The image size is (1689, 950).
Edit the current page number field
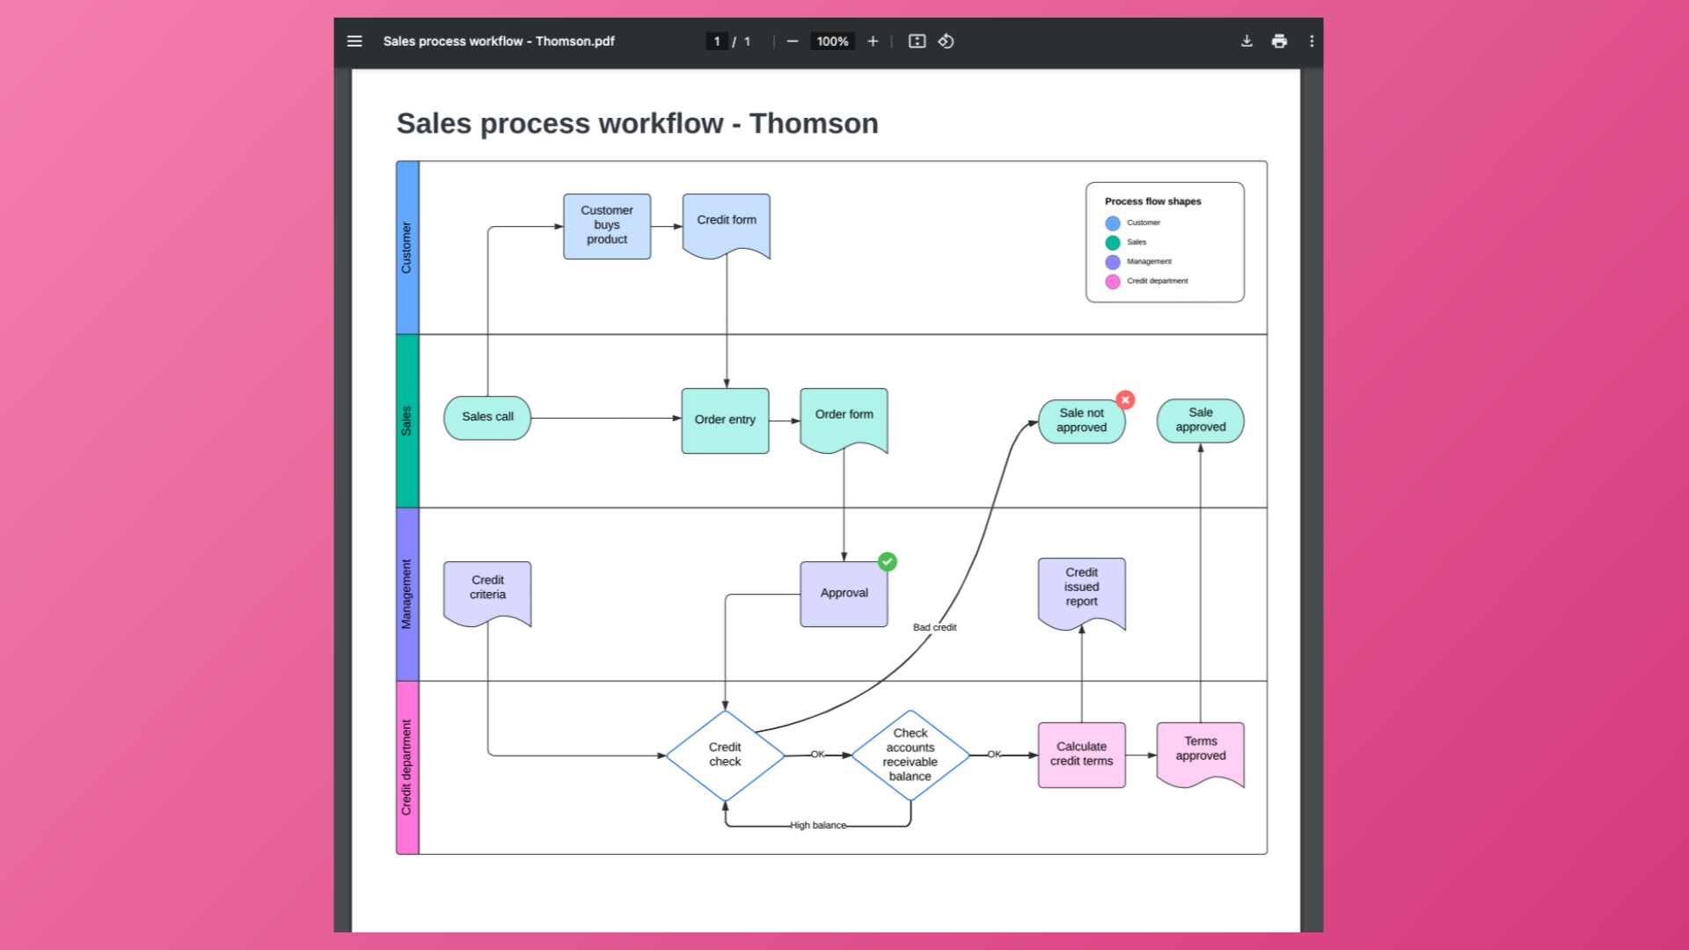(717, 41)
